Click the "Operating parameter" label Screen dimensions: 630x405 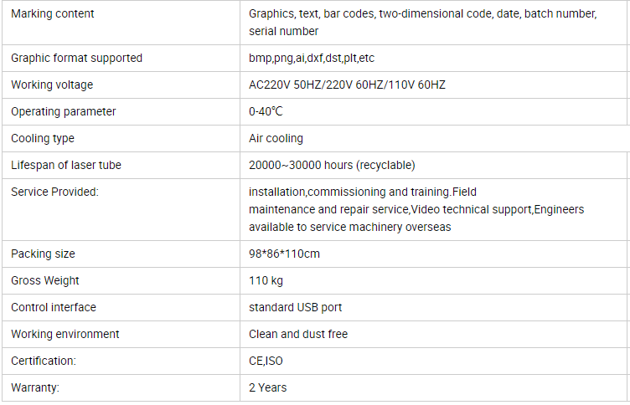(x=64, y=112)
